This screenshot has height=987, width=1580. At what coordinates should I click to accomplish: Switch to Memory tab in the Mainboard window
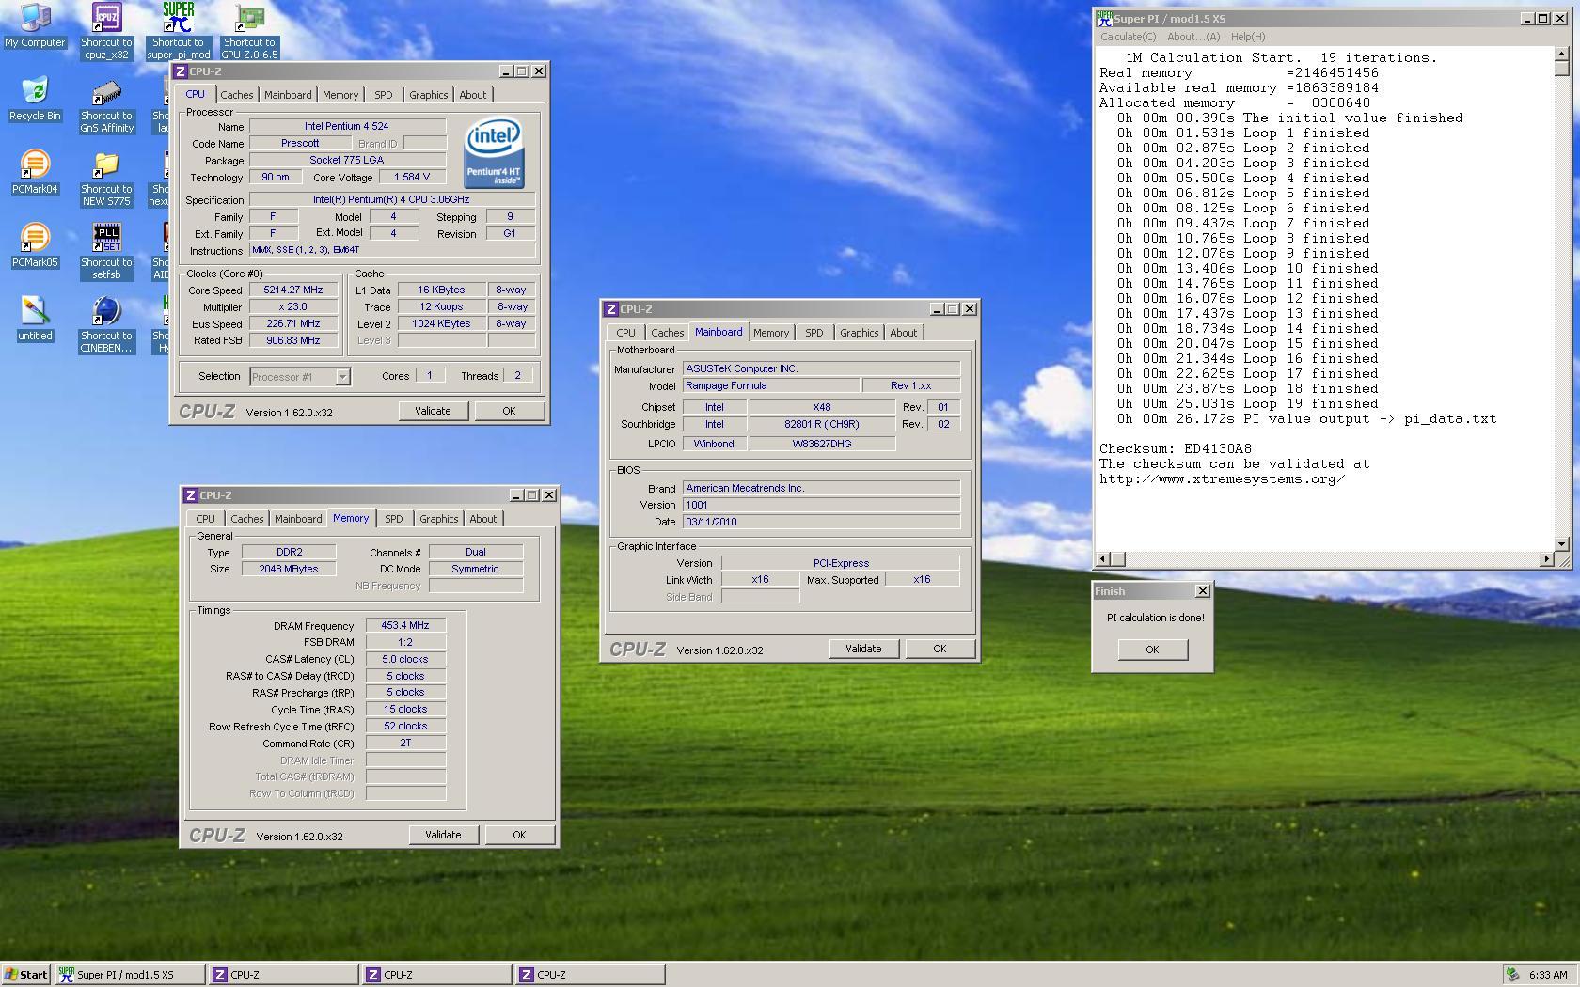tap(770, 333)
